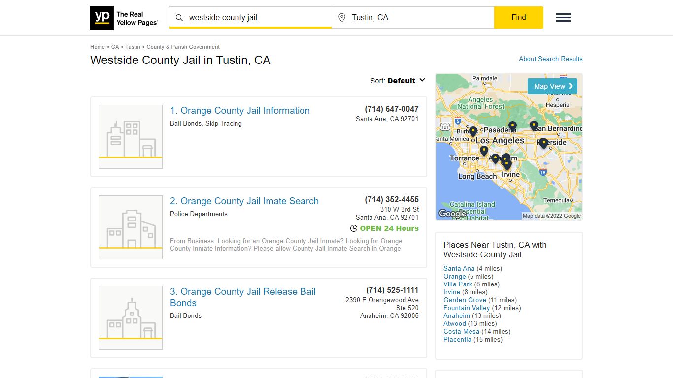Image resolution: width=673 pixels, height=378 pixels.
Task: Open About Search Results link
Action: point(551,59)
